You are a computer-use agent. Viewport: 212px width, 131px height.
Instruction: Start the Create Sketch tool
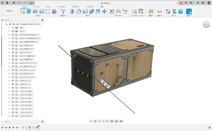point(23,12)
